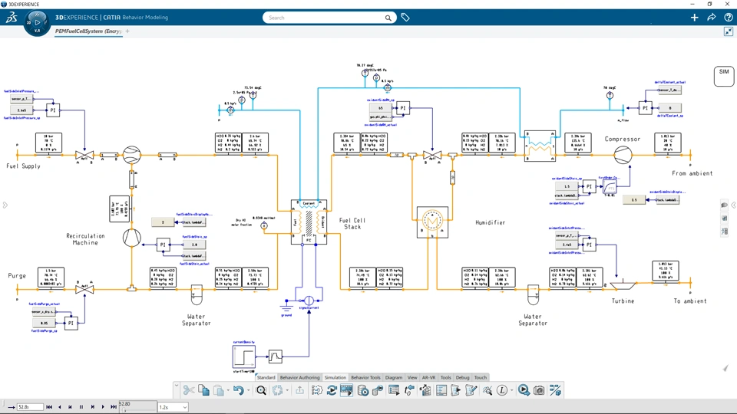Jump to animation start button

click(49, 407)
